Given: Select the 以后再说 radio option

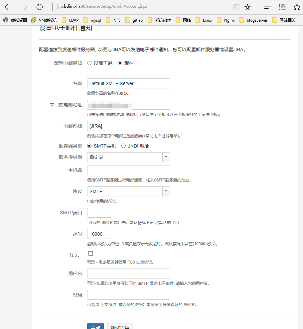Looking at the screenshot, I should click(89, 63).
